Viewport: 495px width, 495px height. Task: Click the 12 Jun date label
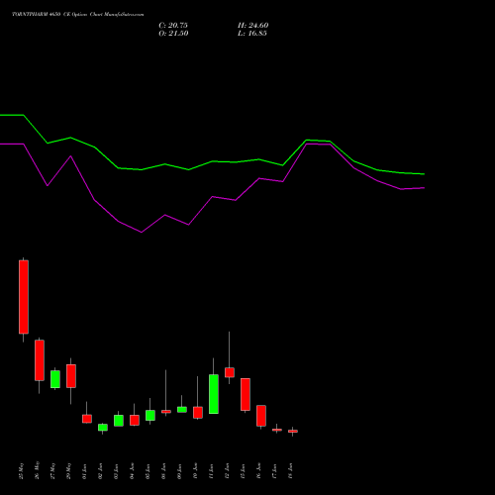228,471
